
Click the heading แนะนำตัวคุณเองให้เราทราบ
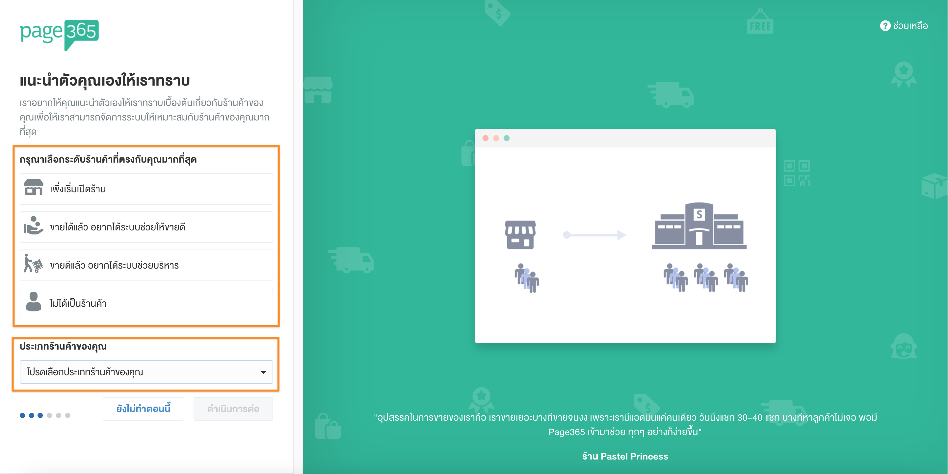click(x=105, y=81)
